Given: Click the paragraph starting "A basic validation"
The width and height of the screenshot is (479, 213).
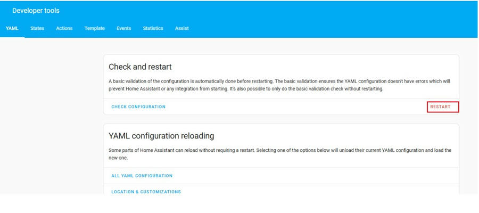Looking at the screenshot, I should coord(279,86).
